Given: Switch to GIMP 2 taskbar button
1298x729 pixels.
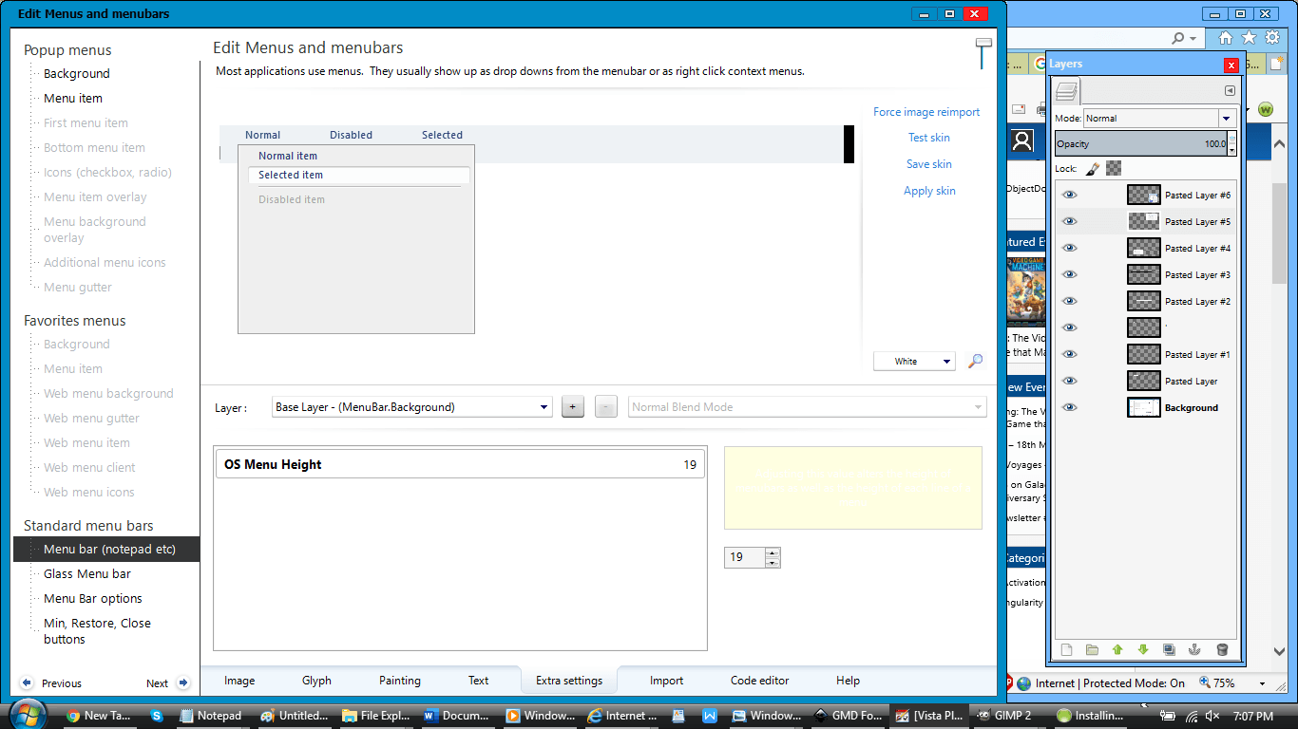Looking at the screenshot, I should [1004, 716].
